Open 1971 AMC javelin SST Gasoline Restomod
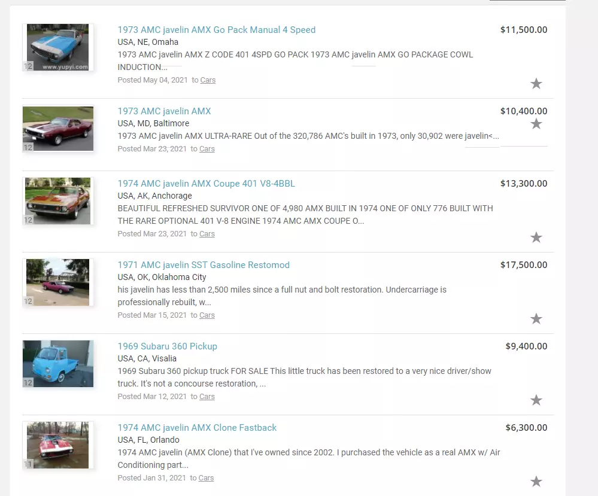The image size is (598, 496). 204,264
